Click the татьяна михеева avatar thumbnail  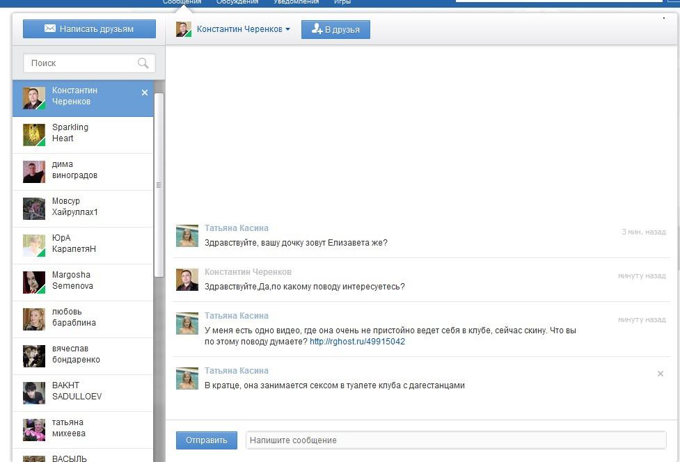click(x=34, y=429)
